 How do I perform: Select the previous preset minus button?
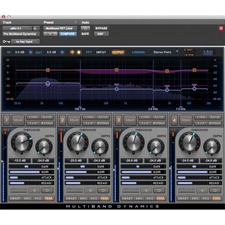click(x=45, y=34)
